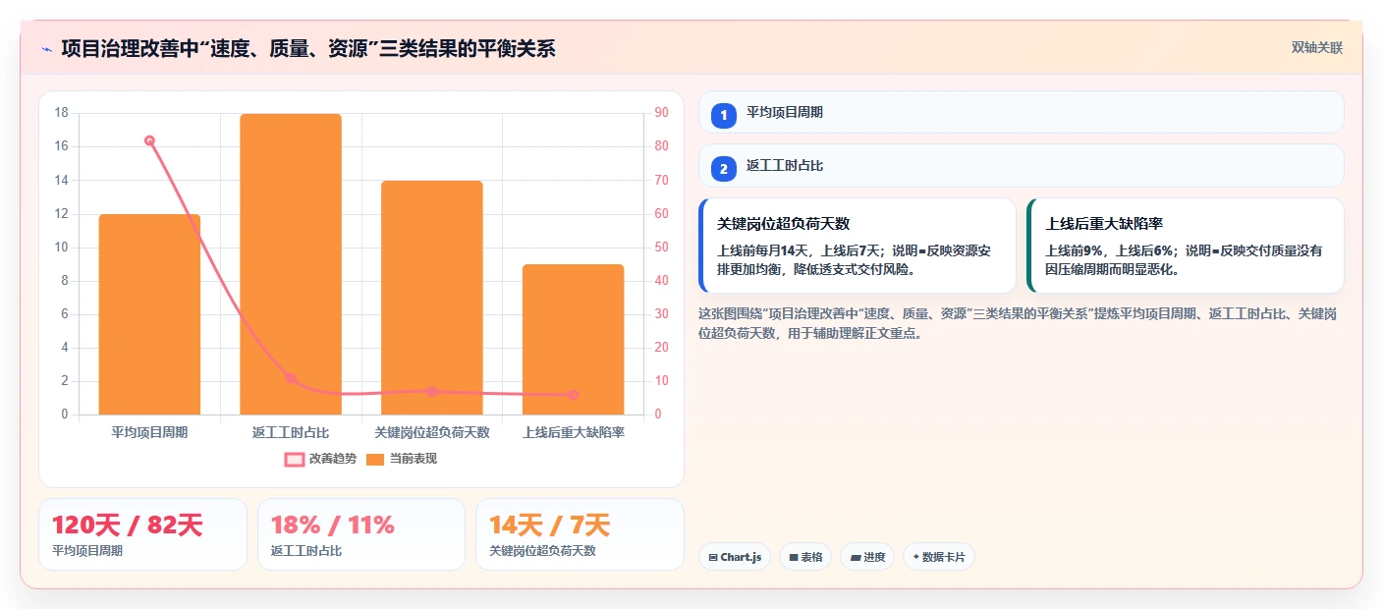Click the 14天 / 7天 stat card
1383x609 pixels.
click(x=580, y=534)
